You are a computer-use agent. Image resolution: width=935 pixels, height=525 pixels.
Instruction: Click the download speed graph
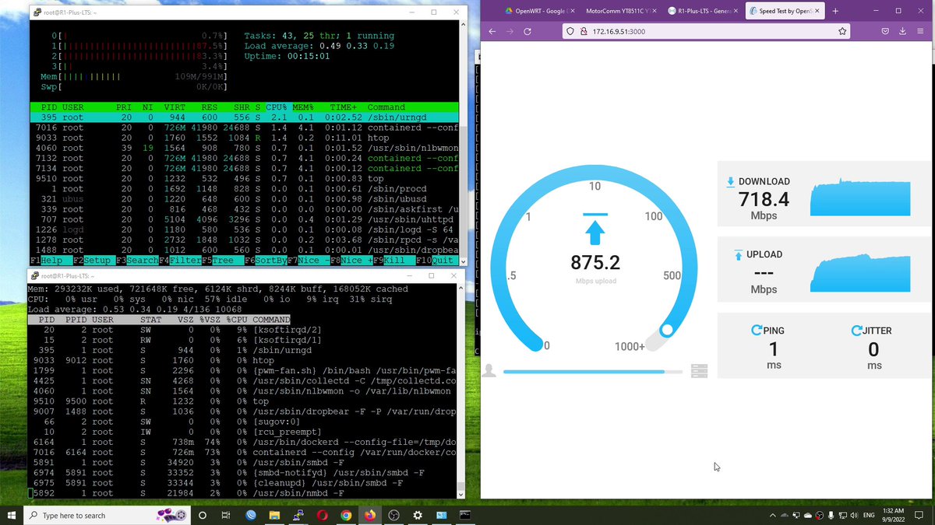point(860,198)
